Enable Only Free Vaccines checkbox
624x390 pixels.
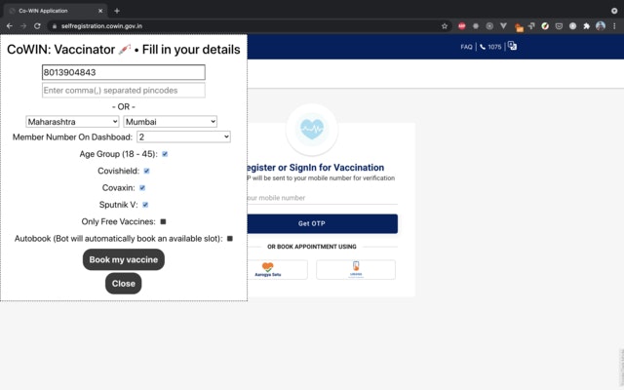pos(163,221)
